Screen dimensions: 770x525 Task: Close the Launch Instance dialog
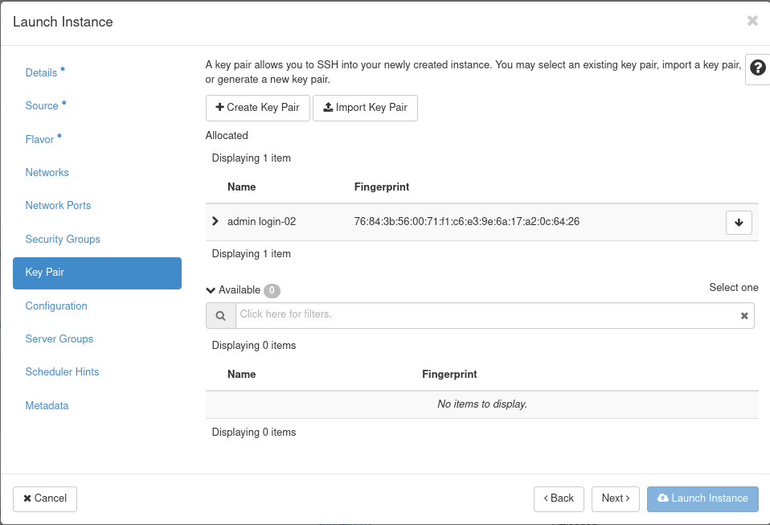752,21
